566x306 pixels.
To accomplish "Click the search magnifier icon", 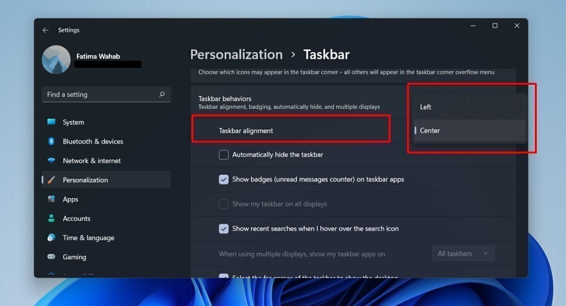I will tap(162, 94).
